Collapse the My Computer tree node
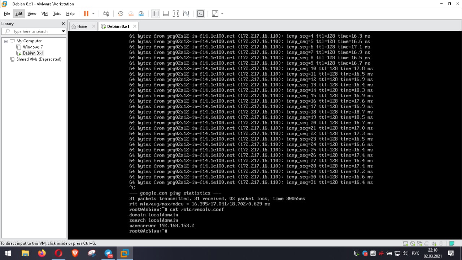The width and height of the screenshot is (462, 260). 6,41
